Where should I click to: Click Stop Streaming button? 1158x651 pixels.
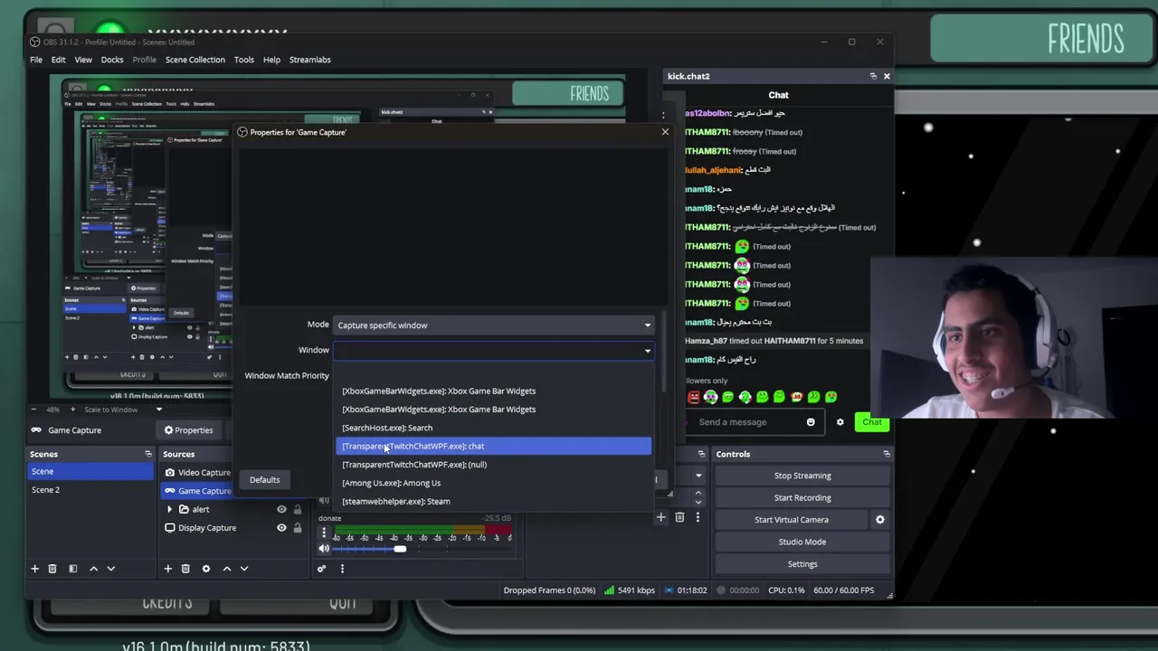[x=802, y=476]
